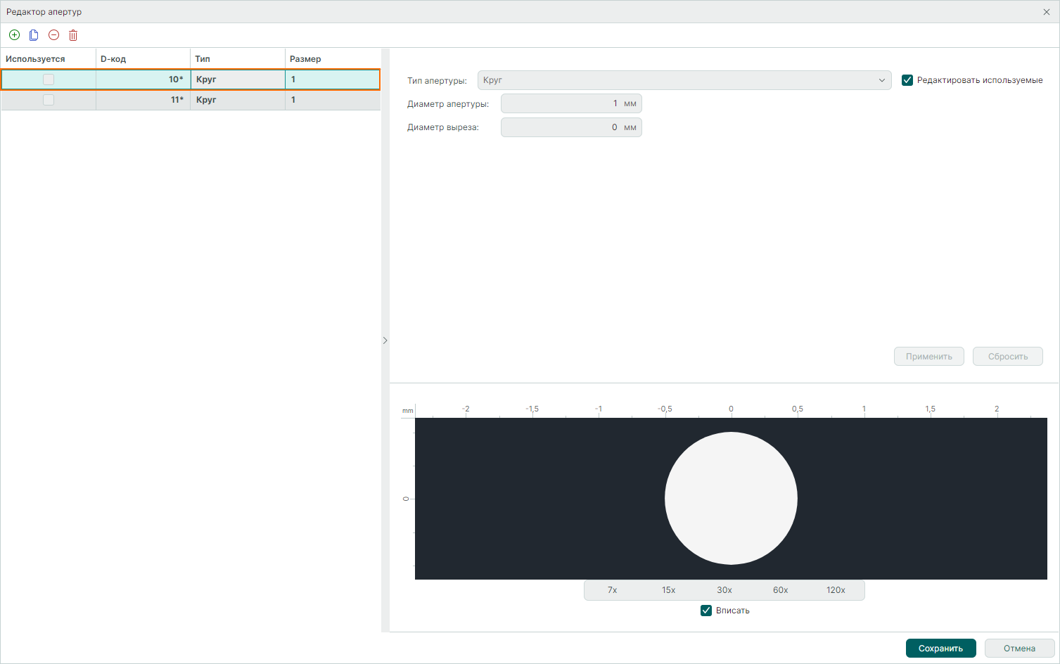Collapse panel using the splitter chevron
Screen dimensions: 1060x664
pos(385,340)
